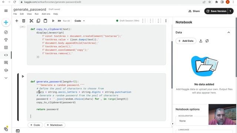
Task: Delete cell with trash icon
Action: pyautogui.click(x=24, y=21)
